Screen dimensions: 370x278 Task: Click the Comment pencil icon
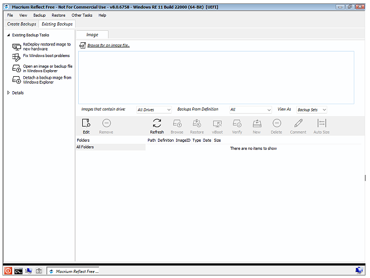click(298, 123)
